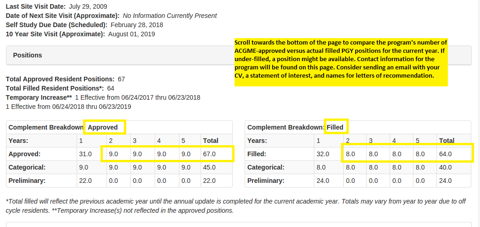The width and height of the screenshot is (480, 227).
Task: Select the Self Study Due Date value
Action: (137, 25)
